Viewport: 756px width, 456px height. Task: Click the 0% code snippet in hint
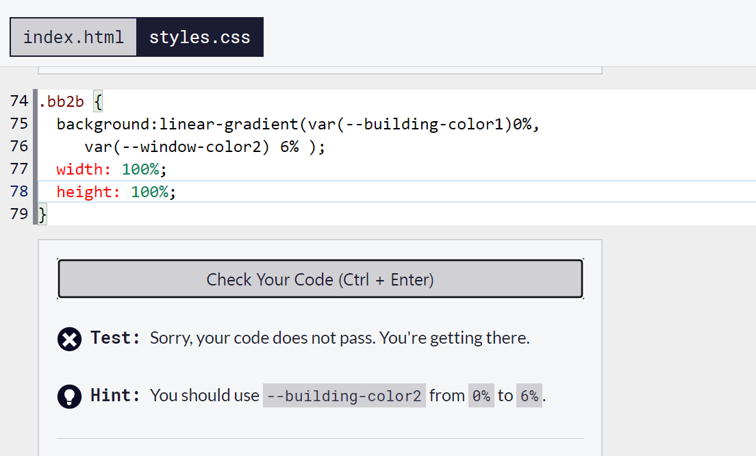481,396
